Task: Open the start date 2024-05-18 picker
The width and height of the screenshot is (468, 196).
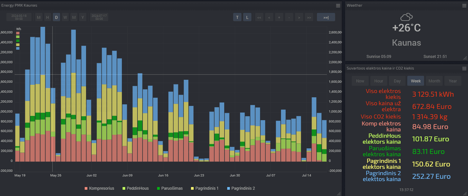Action: coord(19,17)
